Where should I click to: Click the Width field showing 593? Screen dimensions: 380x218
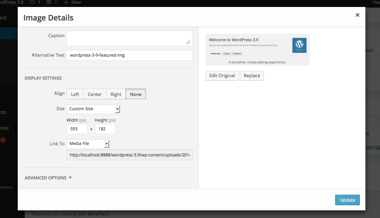[77, 129]
